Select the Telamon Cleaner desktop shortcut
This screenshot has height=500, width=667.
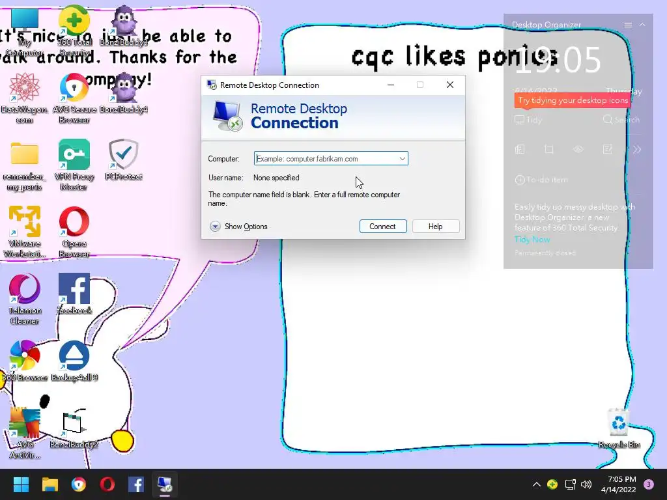25,299
